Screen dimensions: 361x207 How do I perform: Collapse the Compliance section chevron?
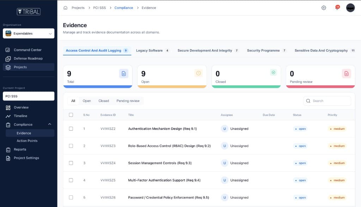point(49,124)
